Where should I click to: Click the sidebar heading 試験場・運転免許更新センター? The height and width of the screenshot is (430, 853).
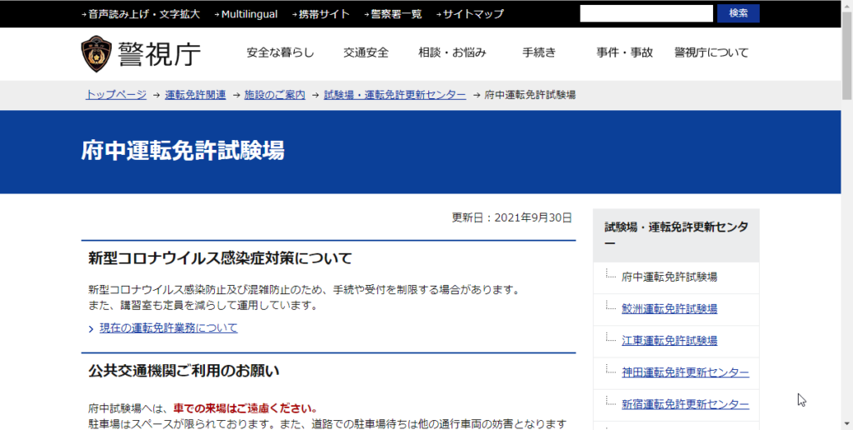click(676, 235)
